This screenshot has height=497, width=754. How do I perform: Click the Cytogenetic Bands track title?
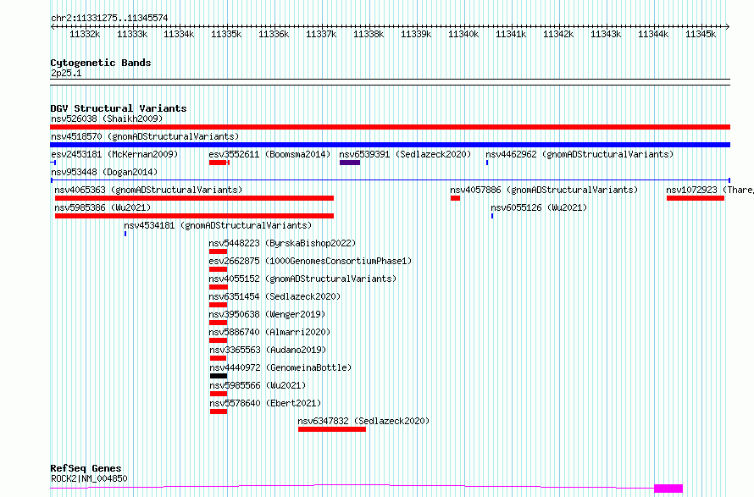[101, 63]
